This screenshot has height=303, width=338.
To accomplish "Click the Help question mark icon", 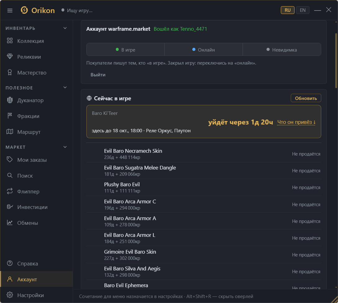I will [10, 263].
